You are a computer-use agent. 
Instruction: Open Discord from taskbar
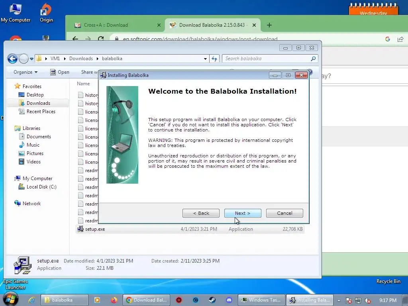(x=229, y=300)
